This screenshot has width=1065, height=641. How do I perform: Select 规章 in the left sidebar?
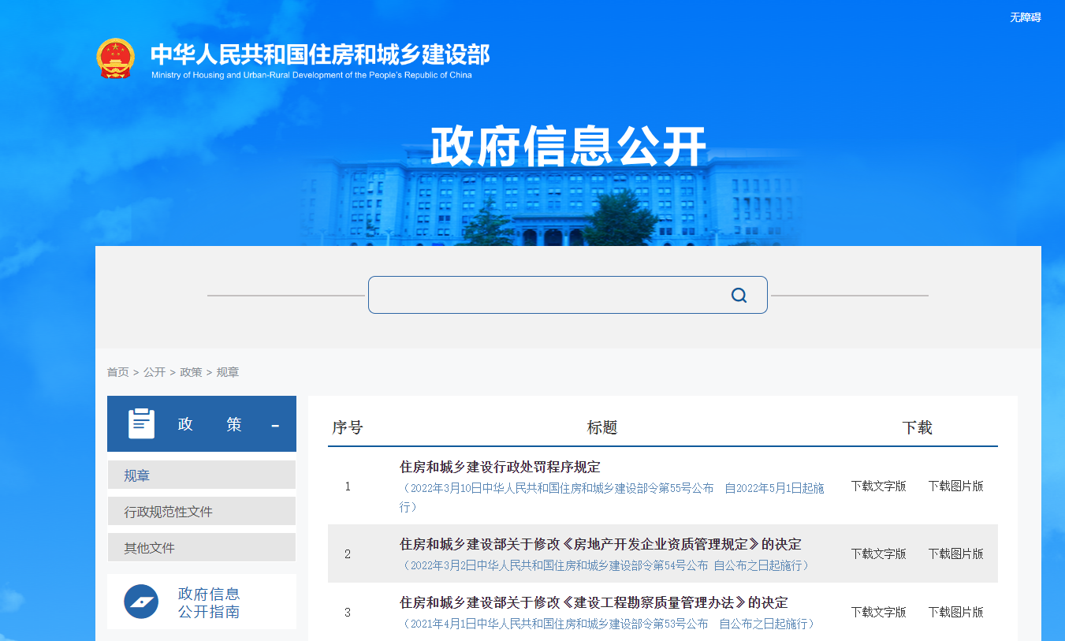[x=137, y=475]
